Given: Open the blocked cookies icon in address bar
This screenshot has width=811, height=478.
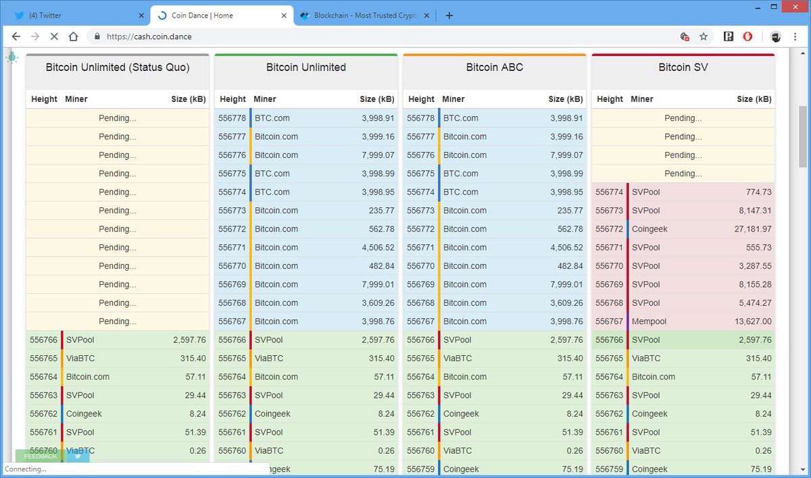Looking at the screenshot, I should click(685, 37).
